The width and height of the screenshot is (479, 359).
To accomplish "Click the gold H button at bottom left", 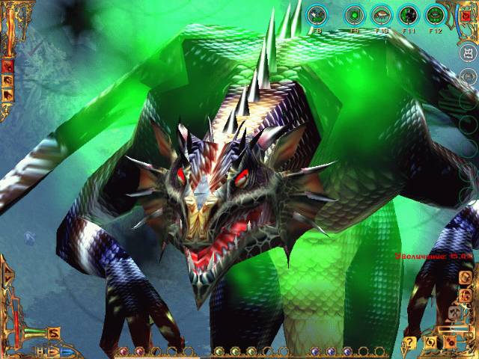I will 40,352.
